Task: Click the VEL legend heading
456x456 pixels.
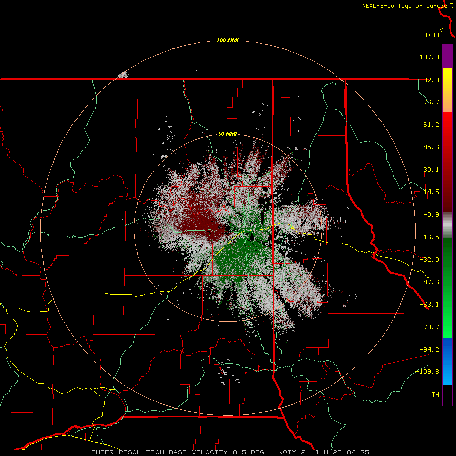Action: pos(445,30)
